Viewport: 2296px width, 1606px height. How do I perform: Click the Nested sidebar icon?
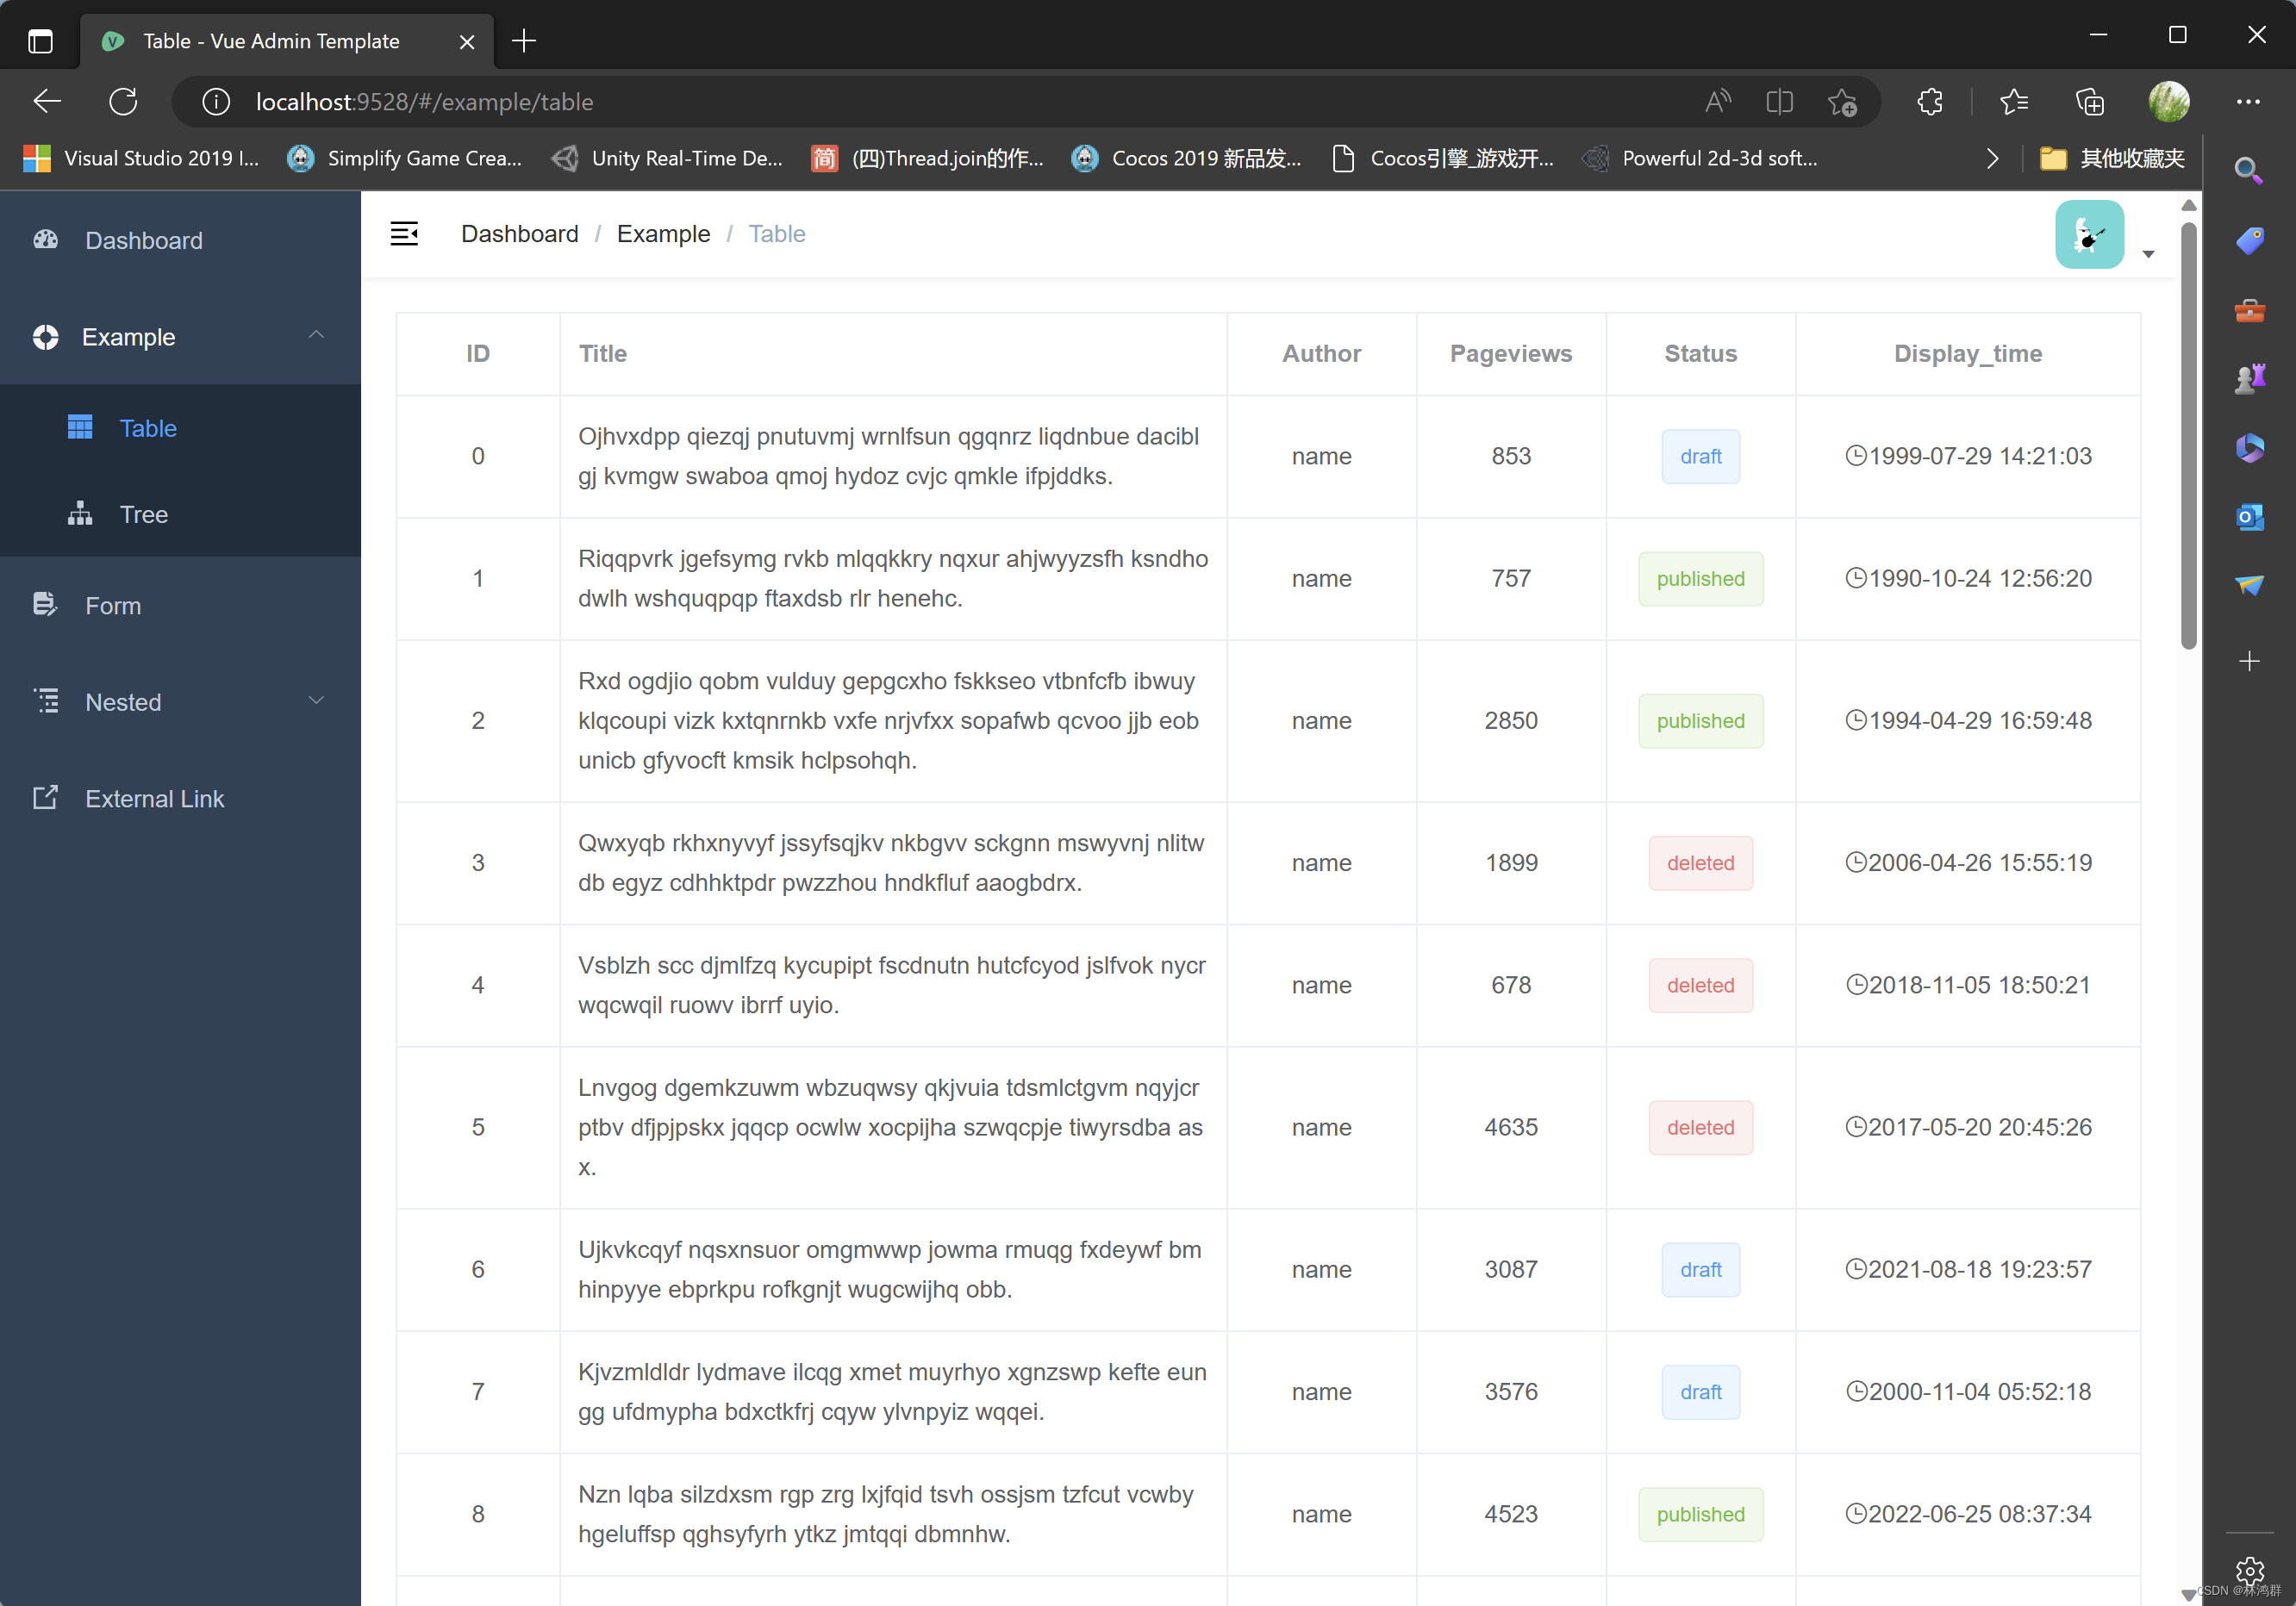pyautogui.click(x=46, y=701)
